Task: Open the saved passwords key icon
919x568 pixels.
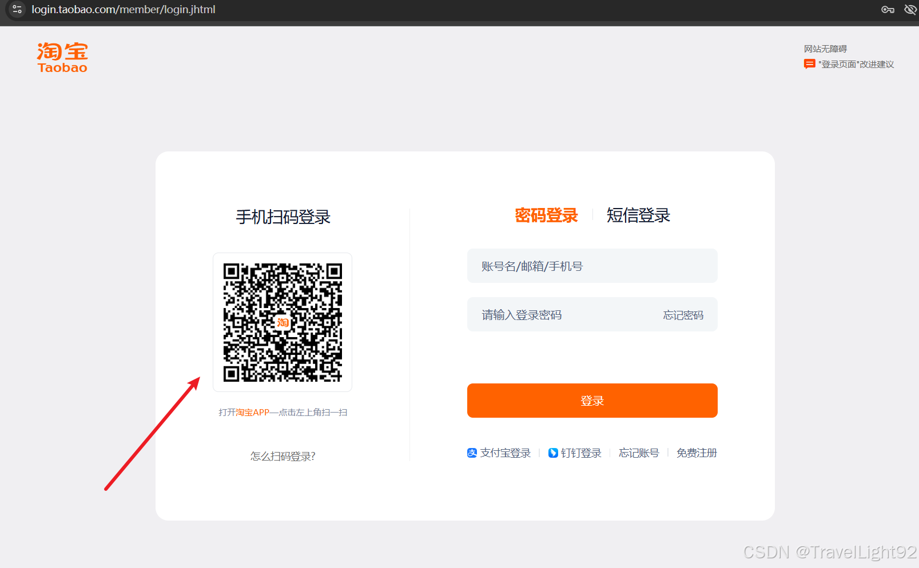Action: [888, 9]
